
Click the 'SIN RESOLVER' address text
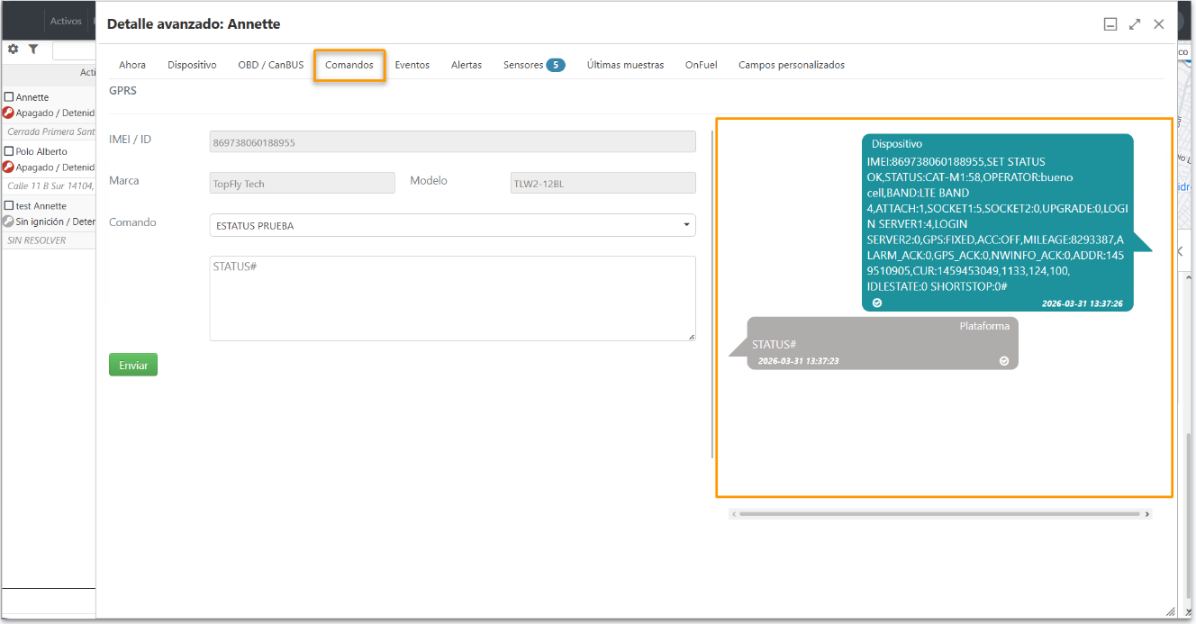pos(37,240)
